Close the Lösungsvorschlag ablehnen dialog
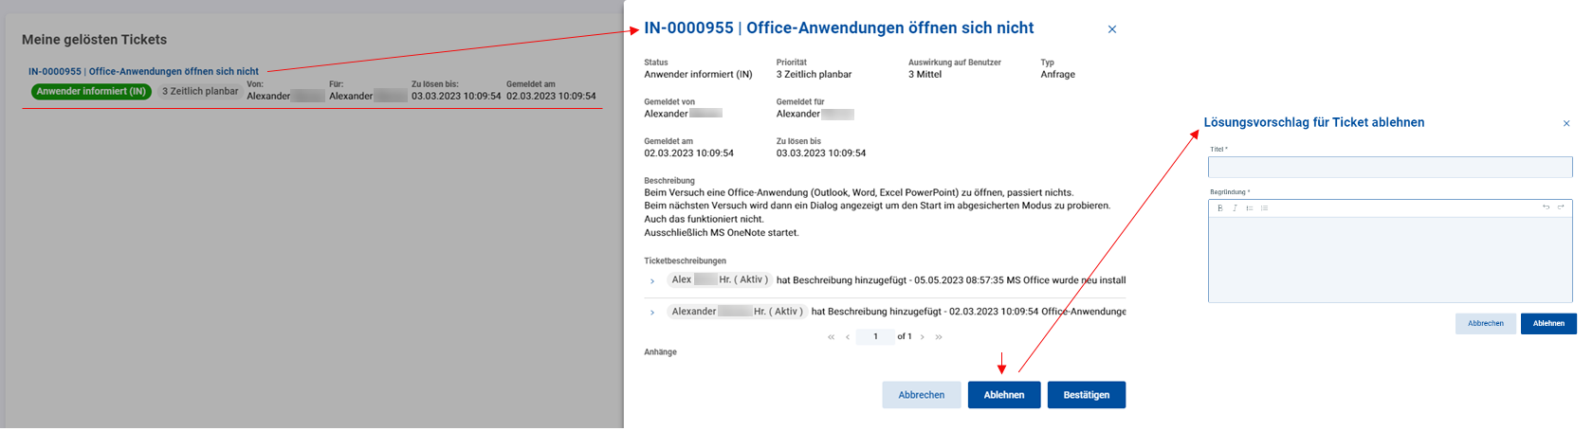1593x431 pixels. [x=1566, y=123]
